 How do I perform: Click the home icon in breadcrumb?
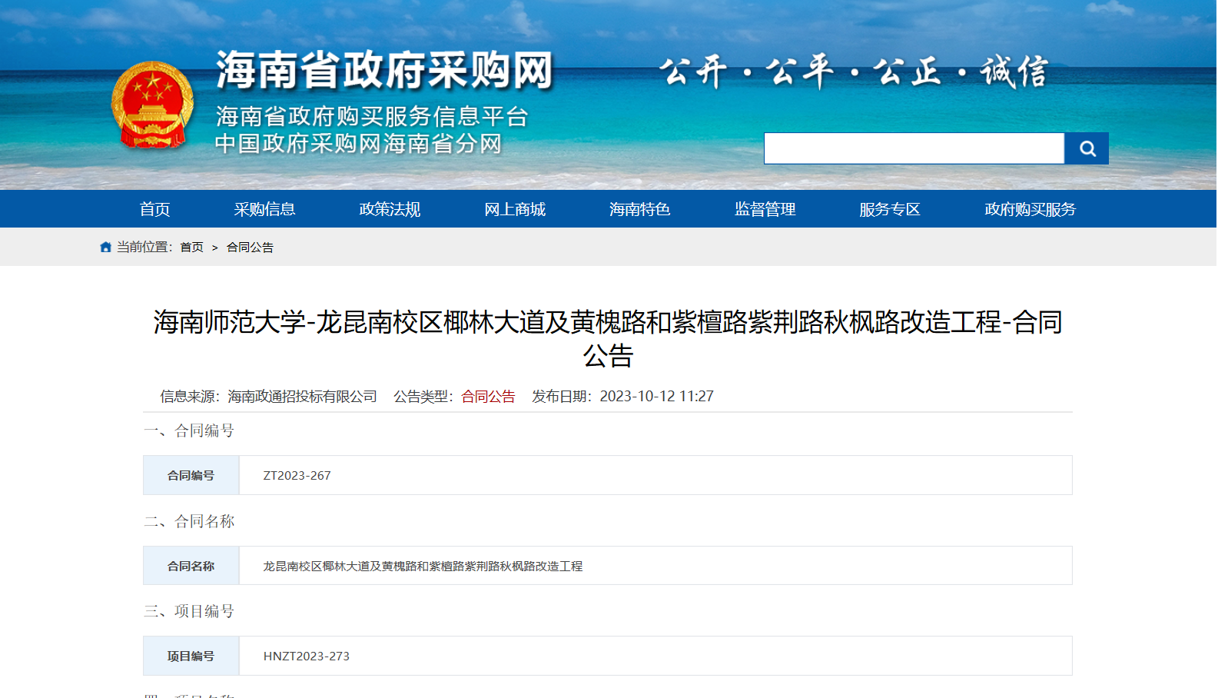(106, 247)
